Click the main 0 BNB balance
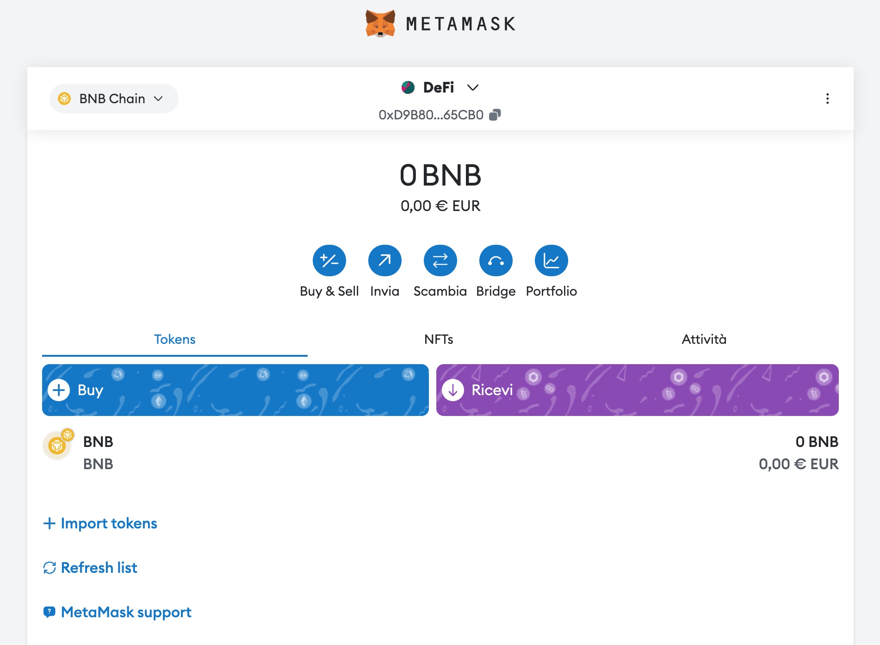The image size is (880, 645). 440,176
